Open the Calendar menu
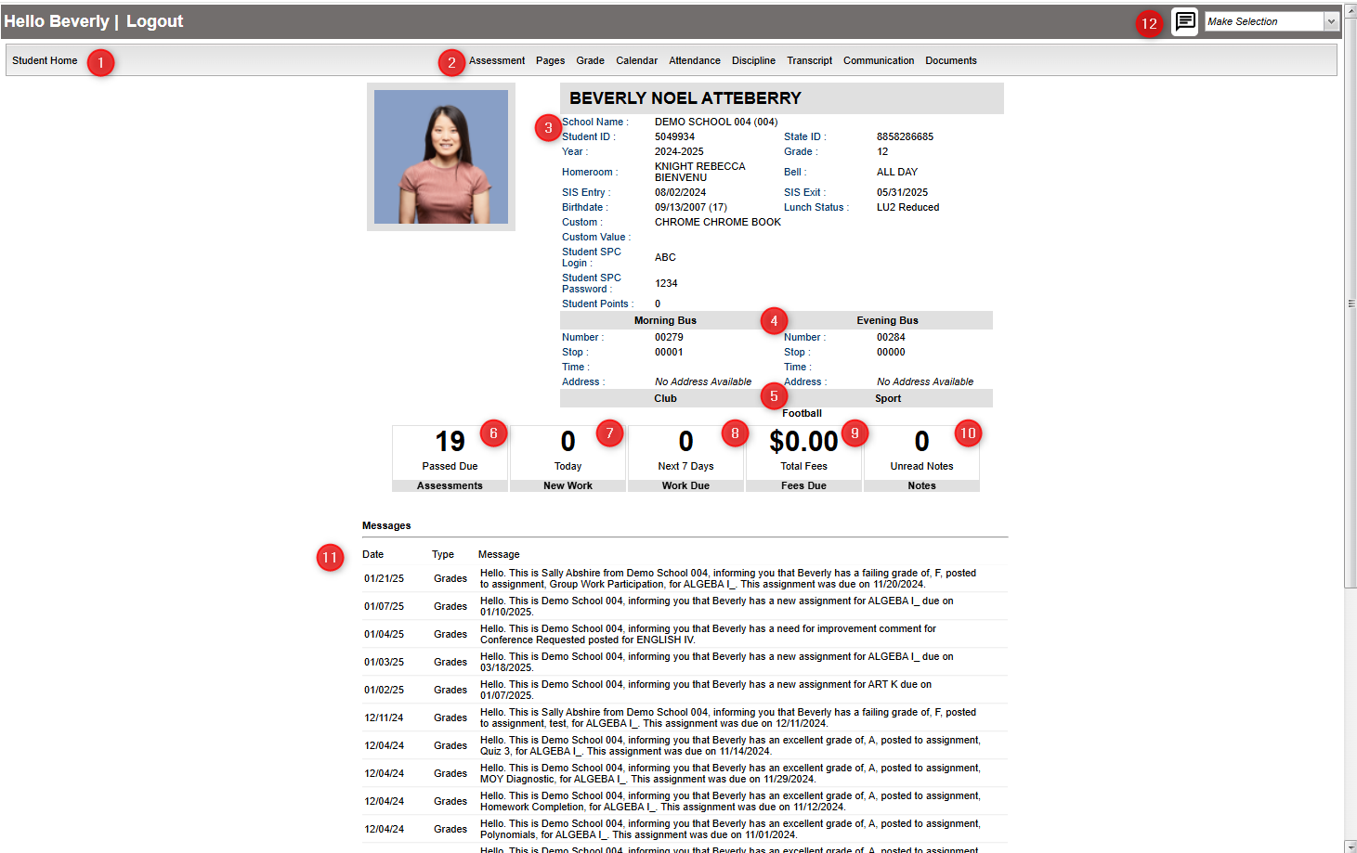This screenshot has height=853, width=1357. [636, 60]
